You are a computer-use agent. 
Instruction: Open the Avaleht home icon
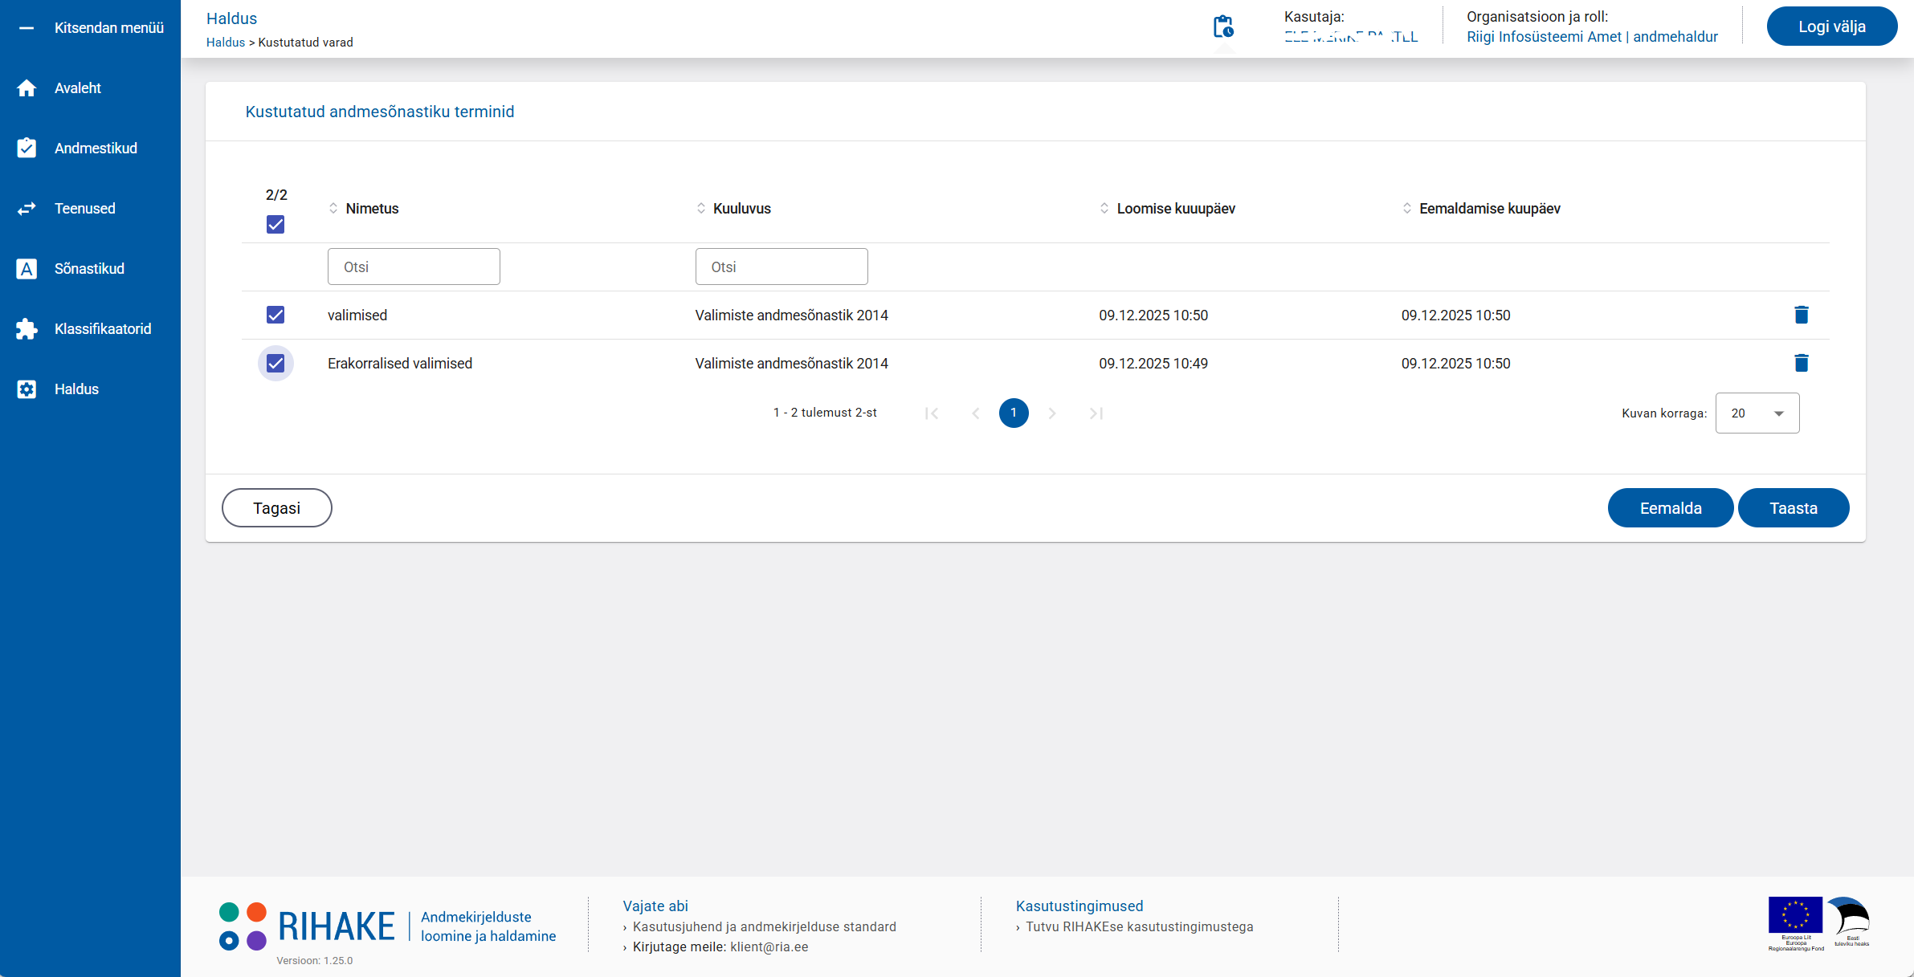click(27, 88)
